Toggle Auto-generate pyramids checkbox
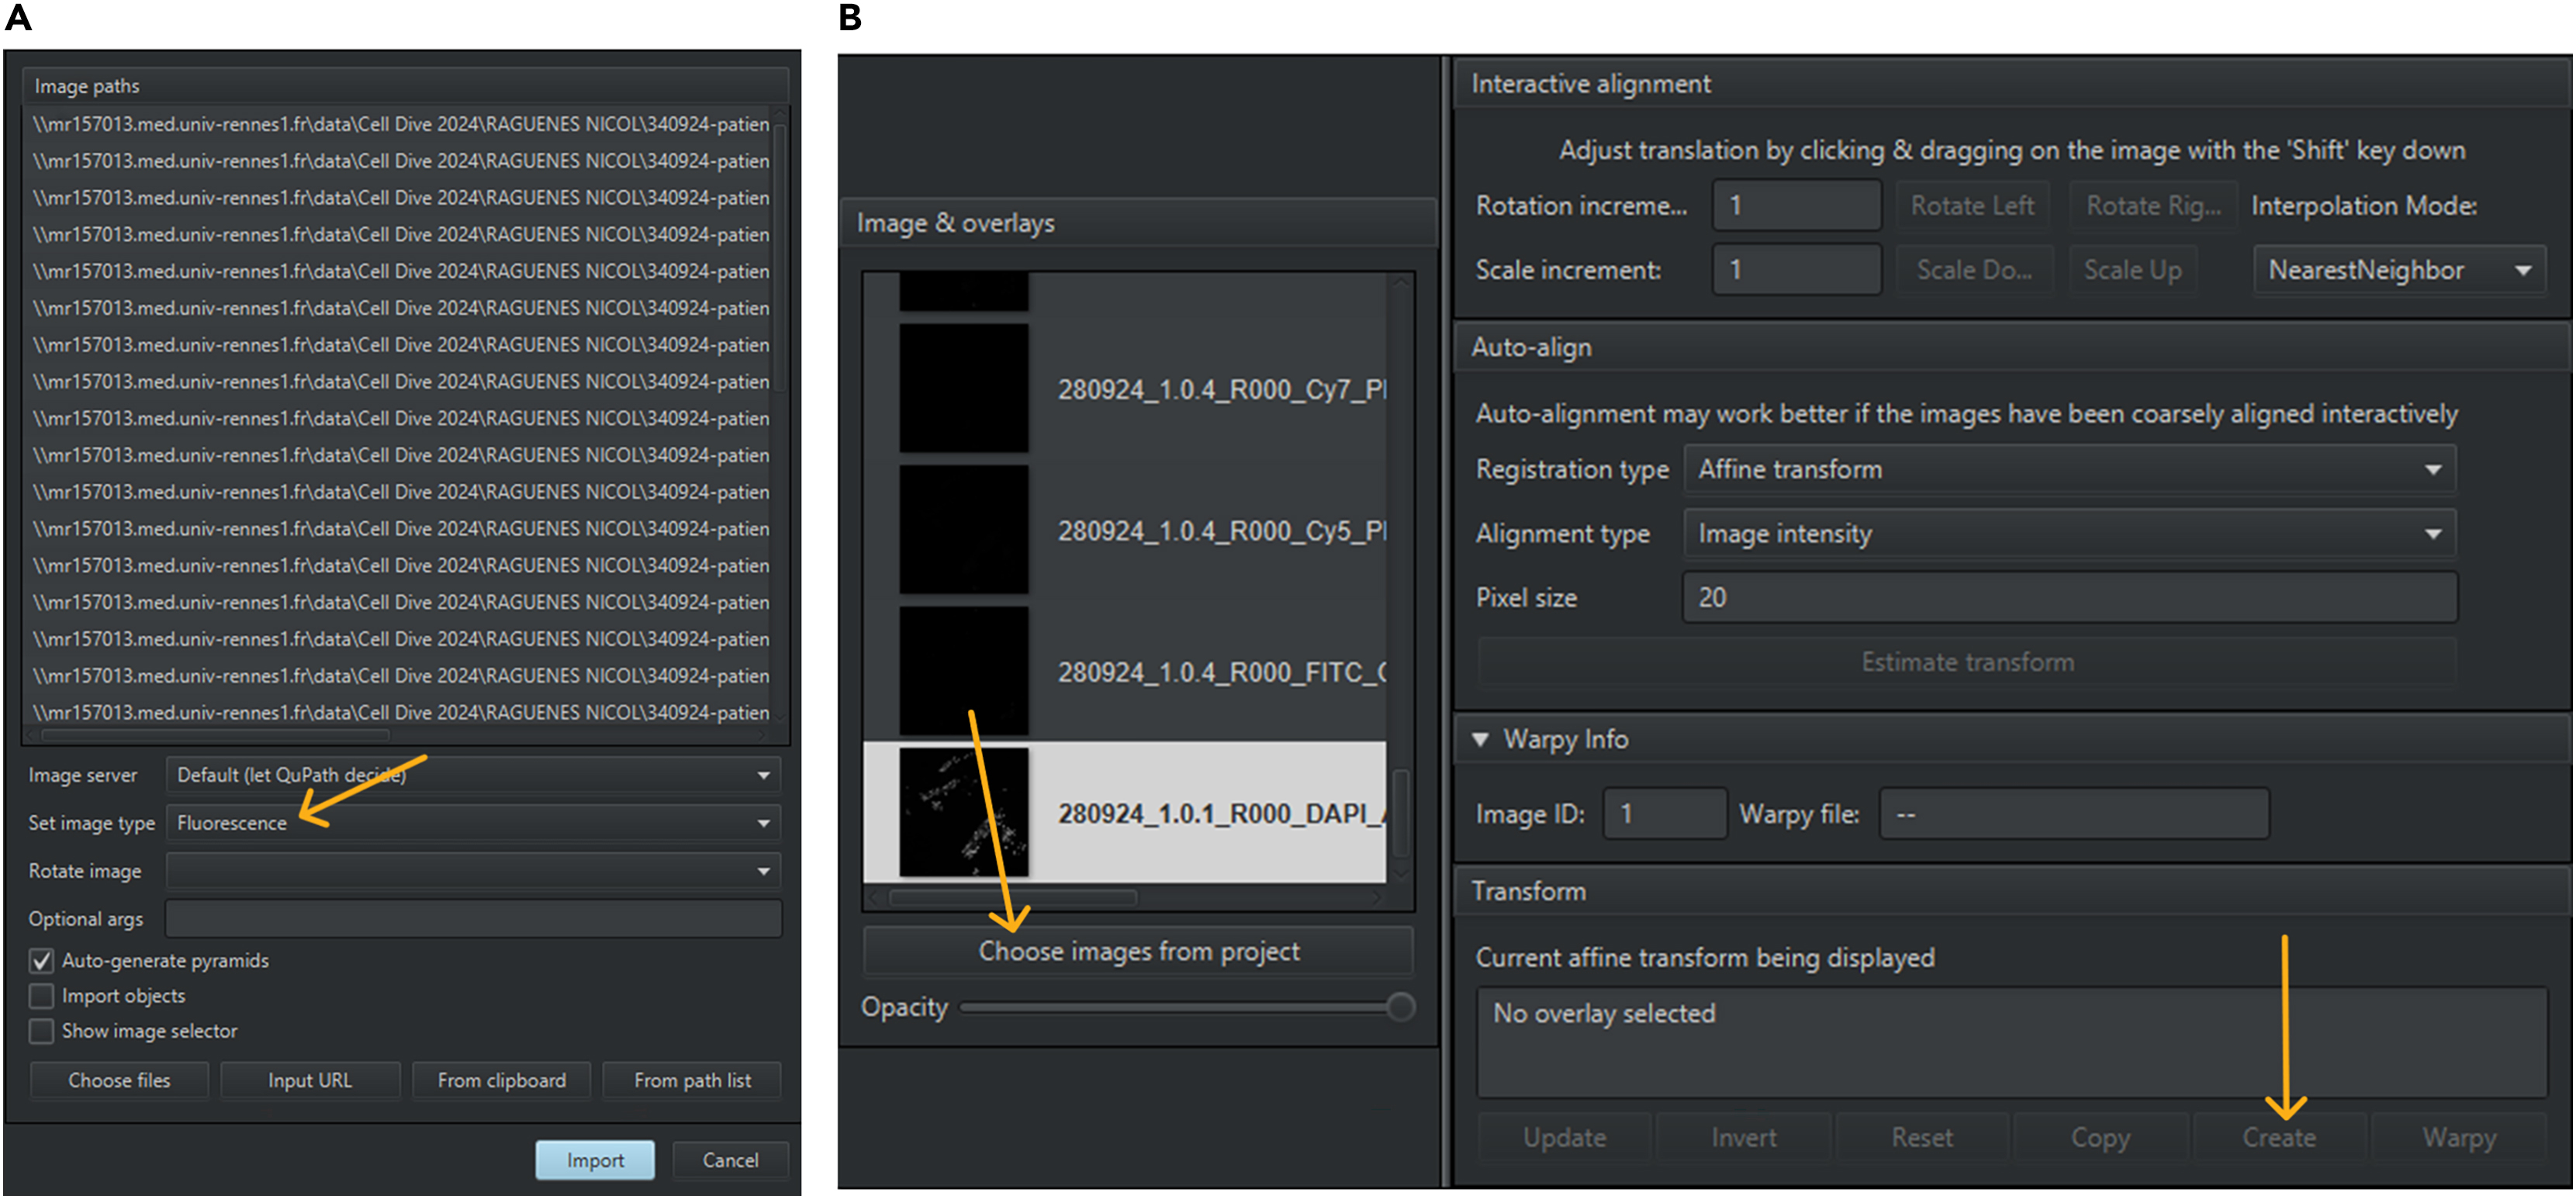2576x1199 pixels. click(41, 961)
